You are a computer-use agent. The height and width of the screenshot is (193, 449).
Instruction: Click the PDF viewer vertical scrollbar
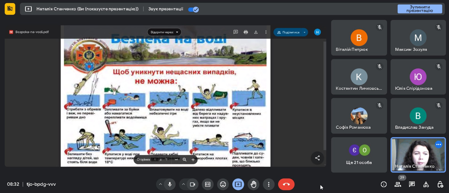(325, 95)
